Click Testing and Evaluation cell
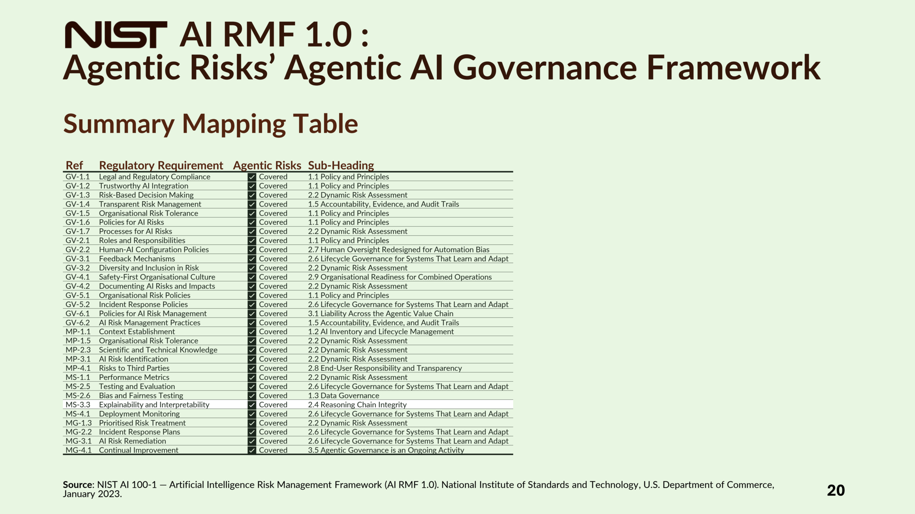This screenshot has height=514, width=915. [x=137, y=387]
